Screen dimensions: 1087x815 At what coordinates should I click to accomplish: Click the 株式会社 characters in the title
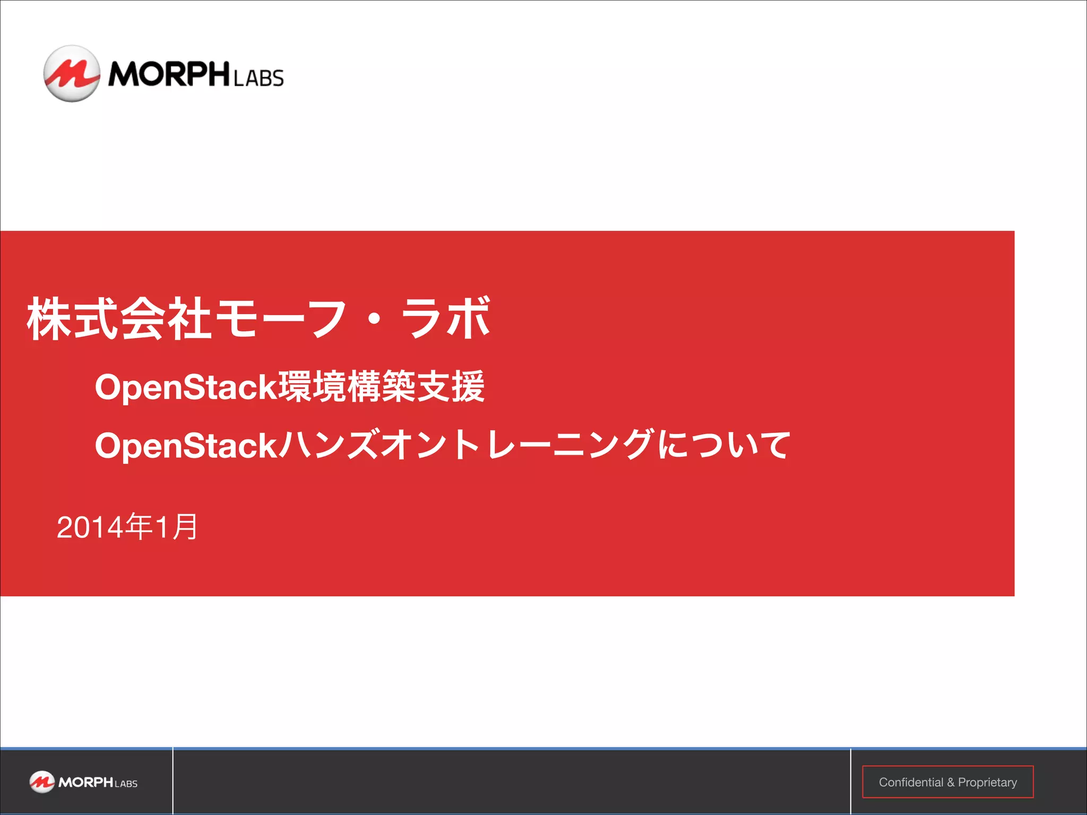click(119, 318)
